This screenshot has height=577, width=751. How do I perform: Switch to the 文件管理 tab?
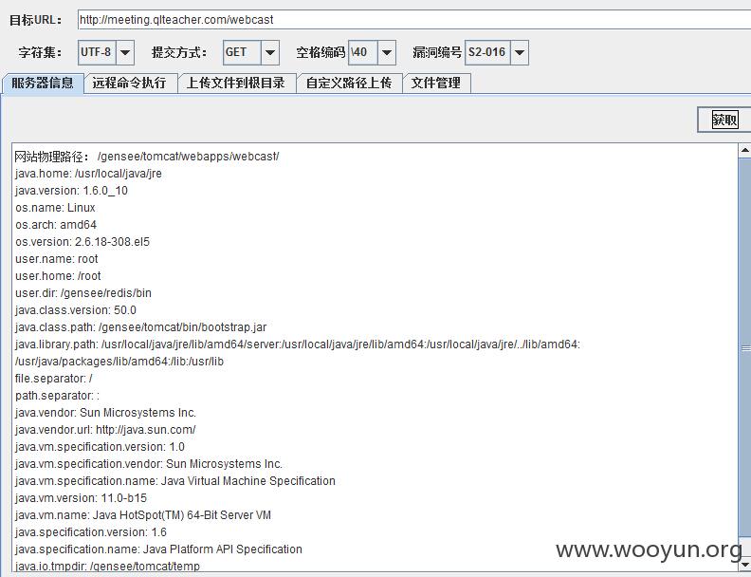click(x=436, y=83)
